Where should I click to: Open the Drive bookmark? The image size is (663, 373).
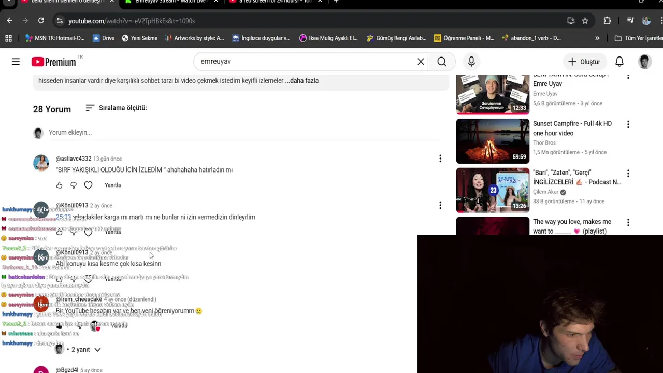click(x=104, y=38)
